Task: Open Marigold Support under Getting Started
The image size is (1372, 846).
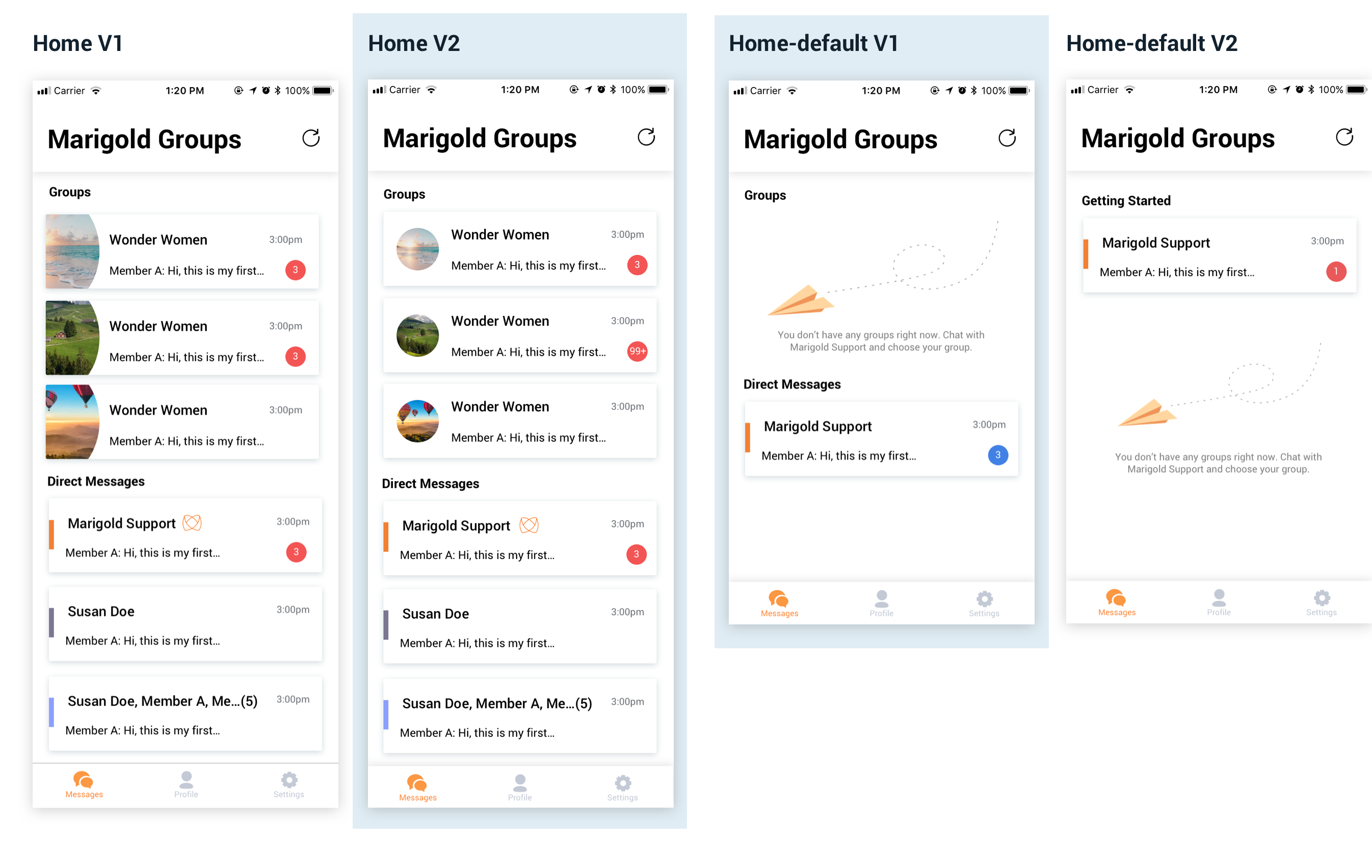Action: click(x=1219, y=256)
